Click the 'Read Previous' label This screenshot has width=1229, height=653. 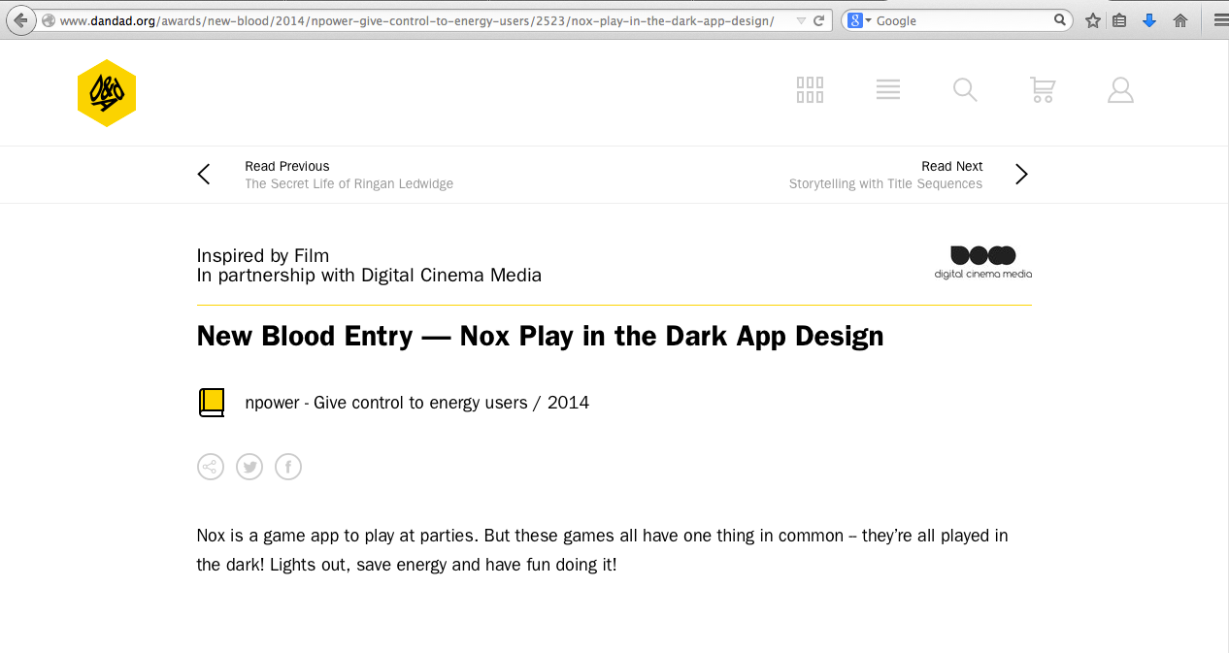287,166
